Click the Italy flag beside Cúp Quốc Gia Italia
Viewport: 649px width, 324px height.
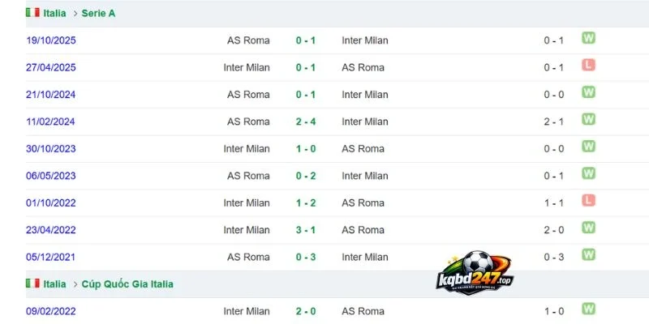(32, 283)
